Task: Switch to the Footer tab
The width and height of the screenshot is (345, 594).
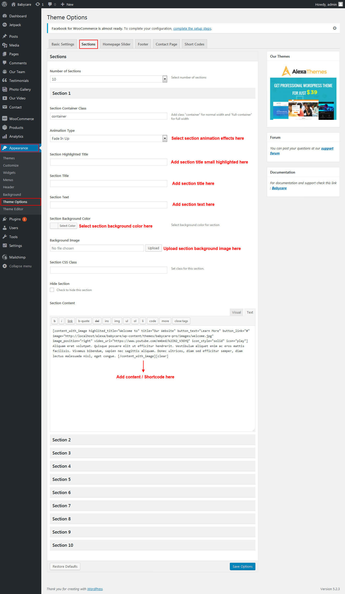Action: 143,44
